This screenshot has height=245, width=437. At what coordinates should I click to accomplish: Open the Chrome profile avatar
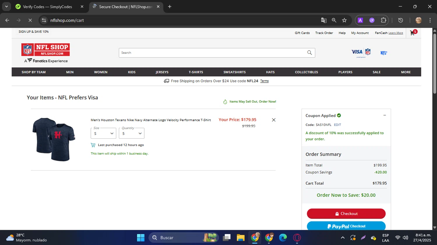419,20
